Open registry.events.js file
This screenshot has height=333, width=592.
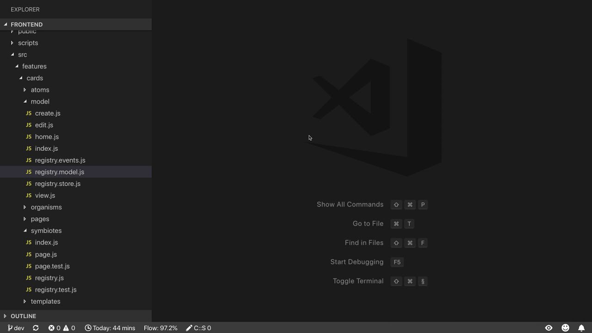point(76,160)
